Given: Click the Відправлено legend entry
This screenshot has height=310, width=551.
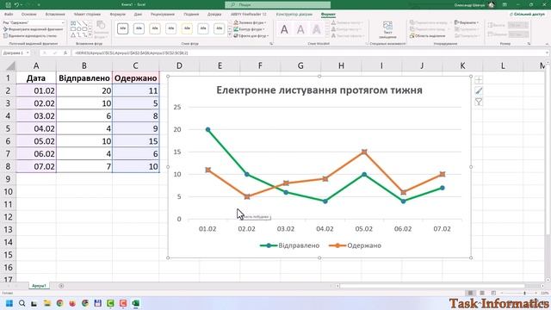Looking at the screenshot, I should [x=289, y=245].
